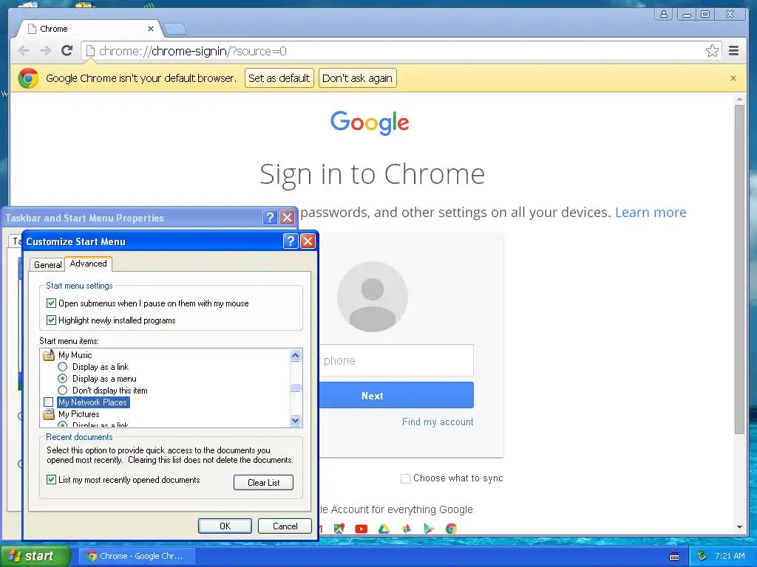Open Google Photos icon on sign-in page
757x567 pixels.
pos(407,529)
